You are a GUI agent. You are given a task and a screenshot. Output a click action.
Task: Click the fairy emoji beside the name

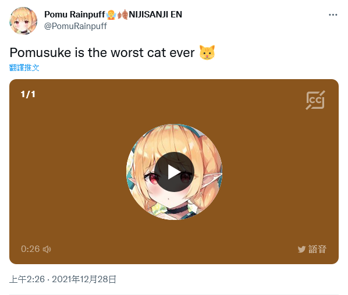pyautogui.click(x=111, y=15)
